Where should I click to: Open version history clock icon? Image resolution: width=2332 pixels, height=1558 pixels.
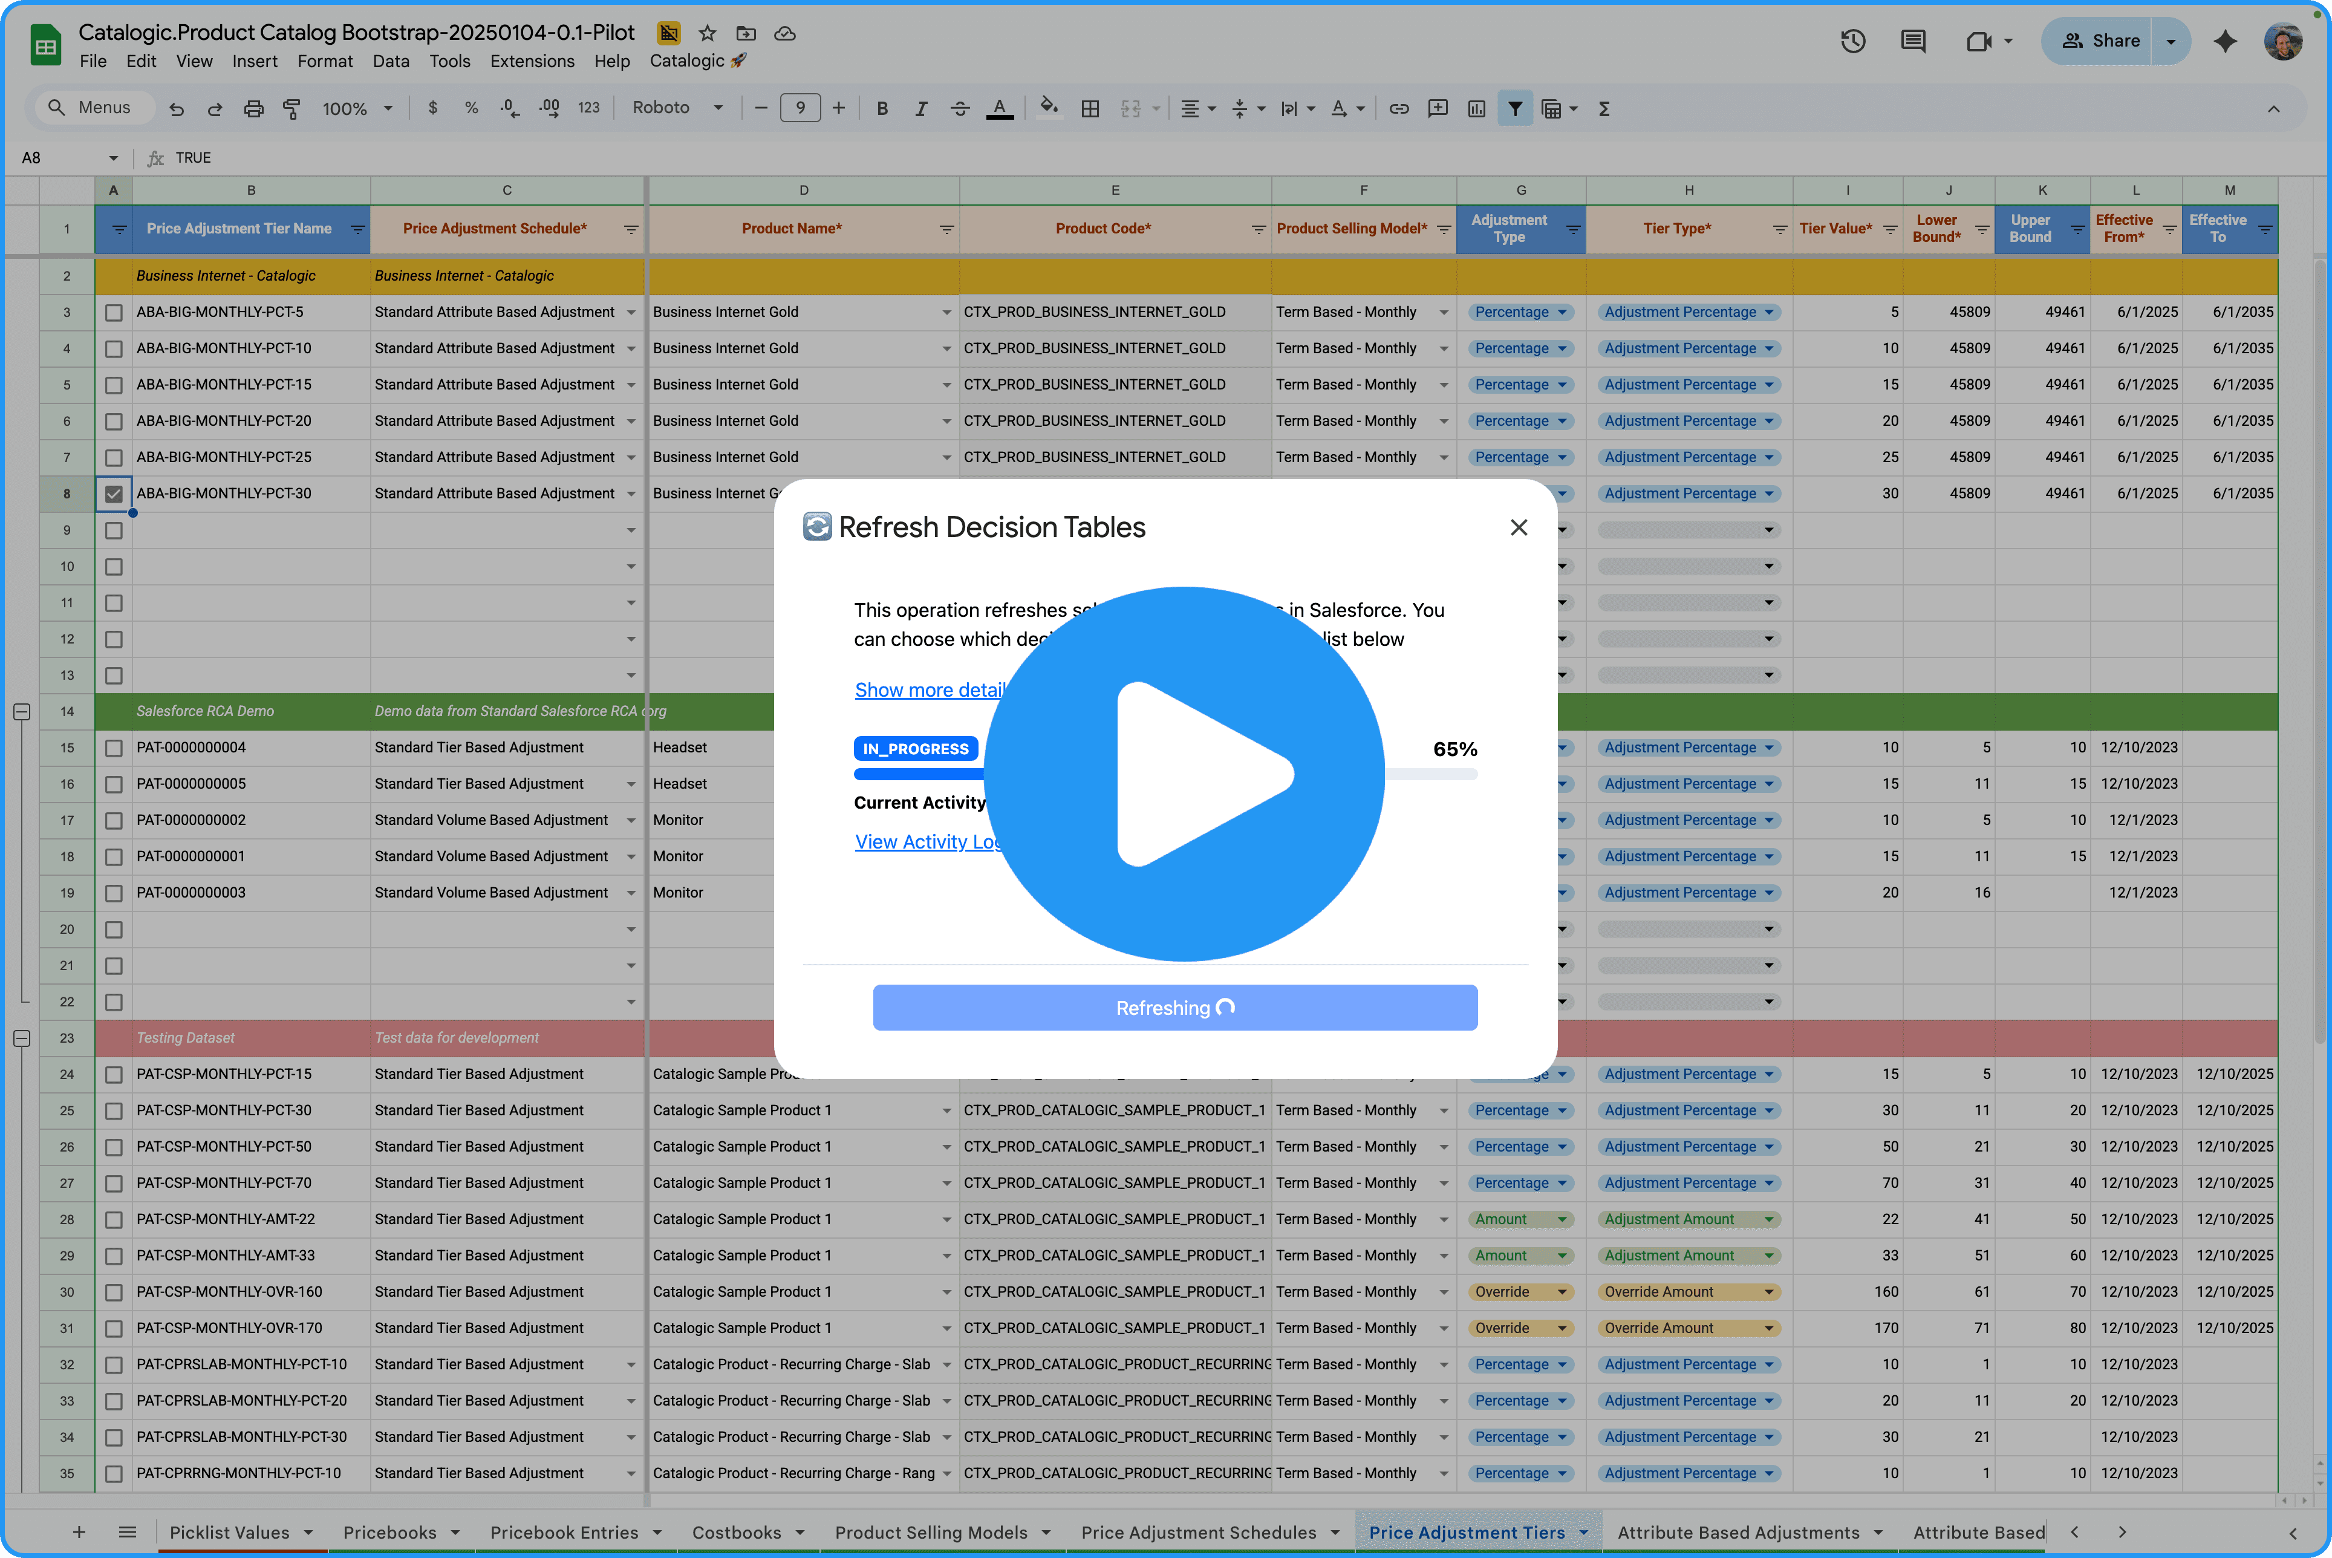pyautogui.click(x=1852, y=41)
